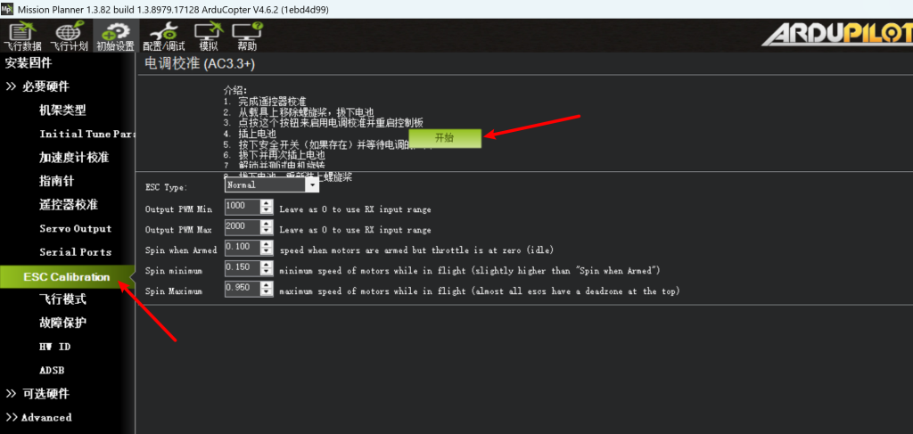Click the Spin Maximum value field

(x=243, y=288)
